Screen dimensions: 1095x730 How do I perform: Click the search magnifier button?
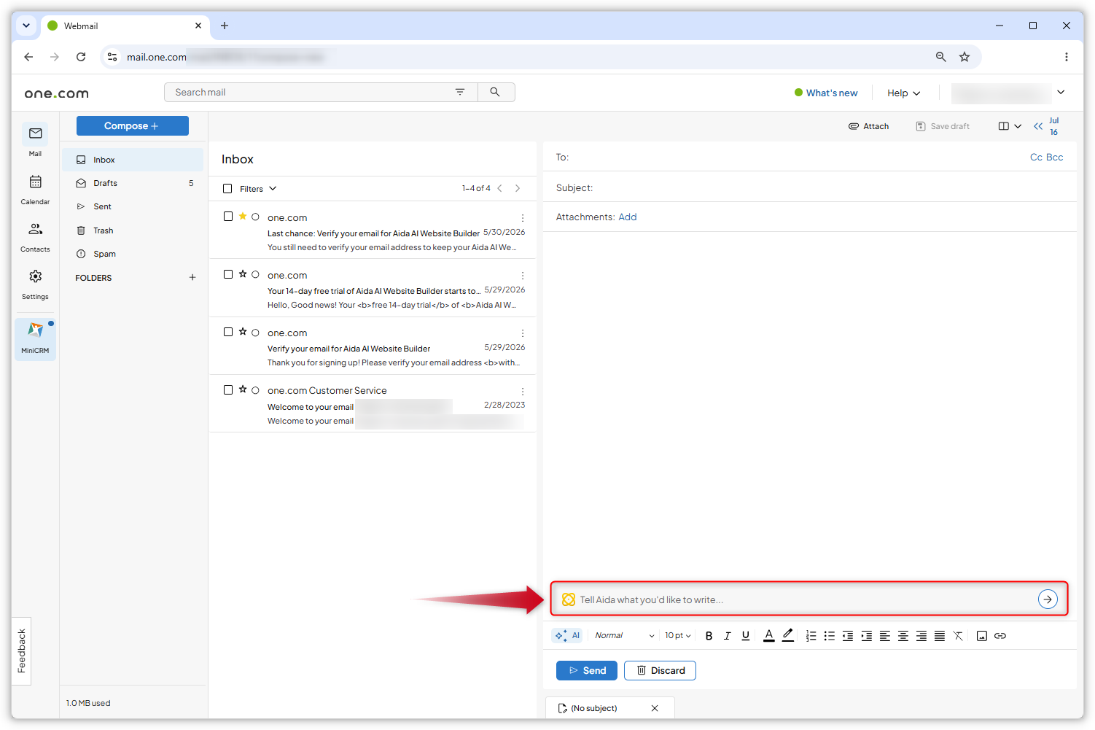pos(495,92)
